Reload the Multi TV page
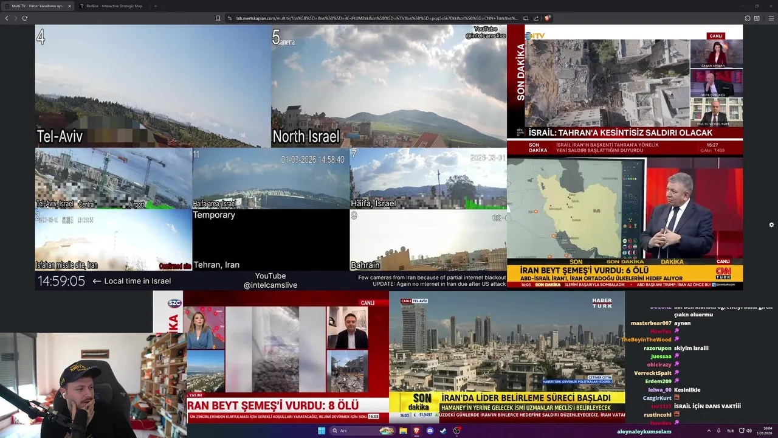Viewport: 778px width, 438px height. (x=24, y=18)
